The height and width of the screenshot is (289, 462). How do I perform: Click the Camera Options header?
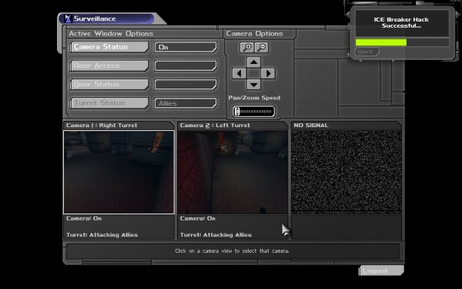pyautogui.click(x=255, y=34)
